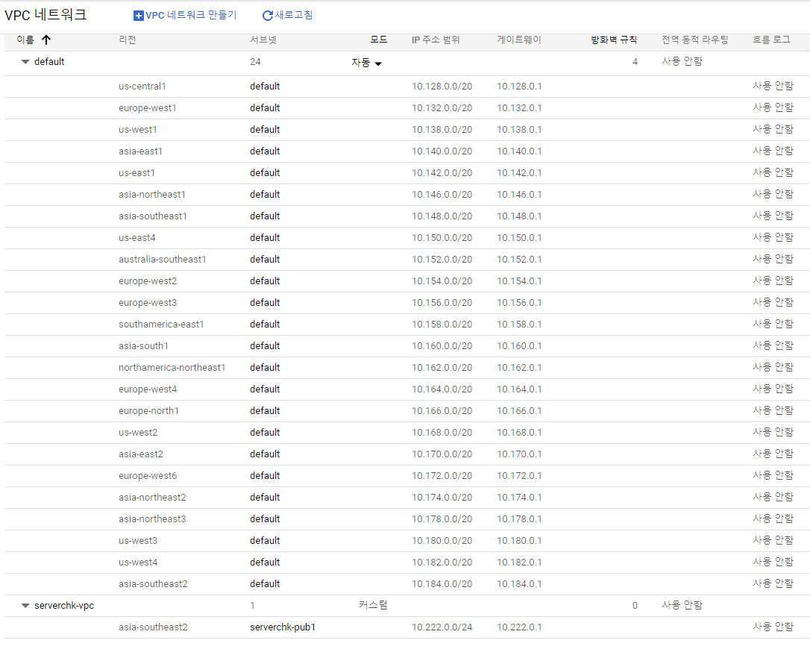
Task: Click IP range 10.184.0.0/20
Action: coord(442,584)
